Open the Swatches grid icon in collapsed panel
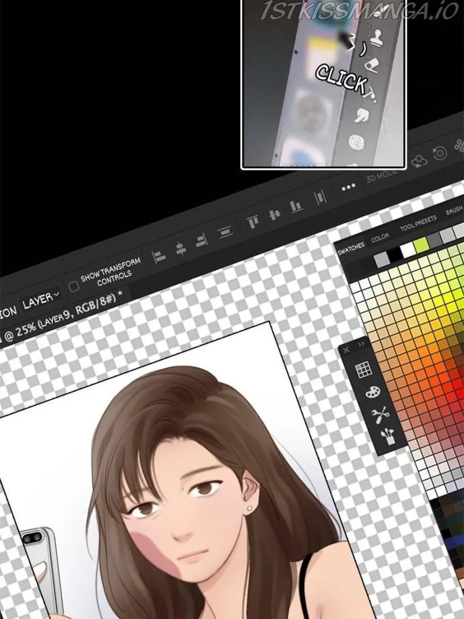Screen dimensions: 464x619 pos(364,370)
